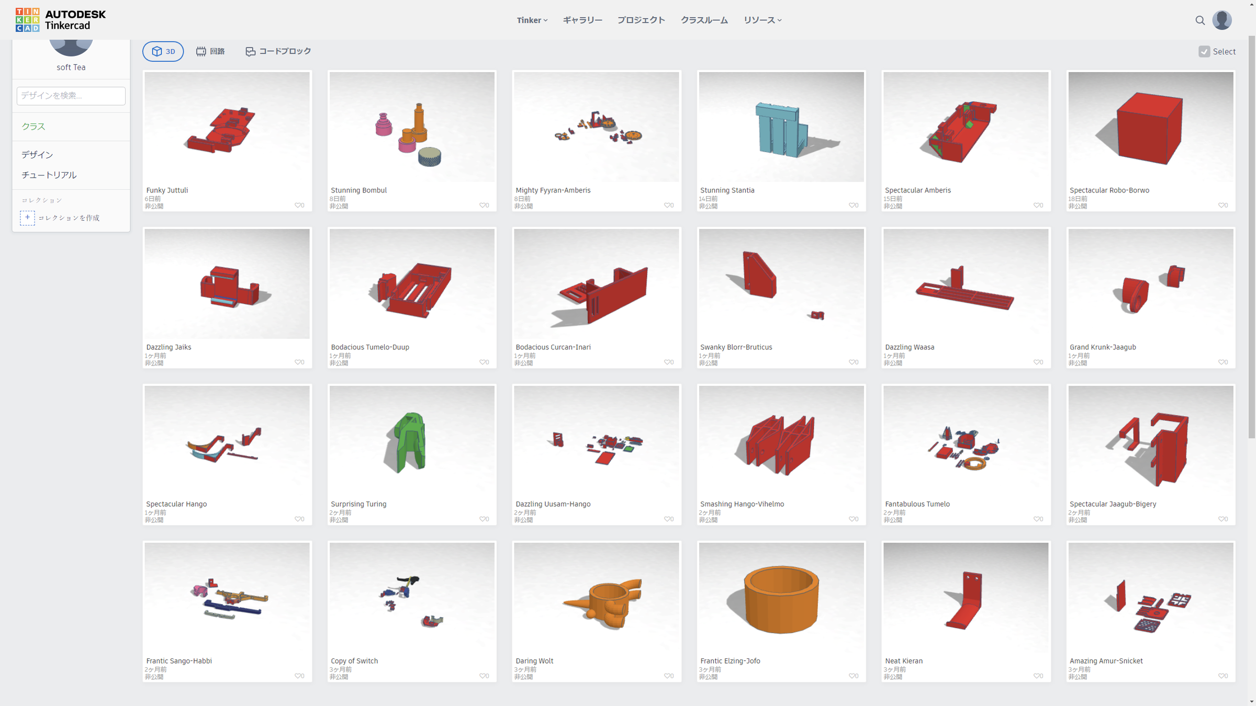Viewport: 1256px width, 706px height.
Task: Click heart icon on Funky Juttuli card
Action: [x=298, y=205]
